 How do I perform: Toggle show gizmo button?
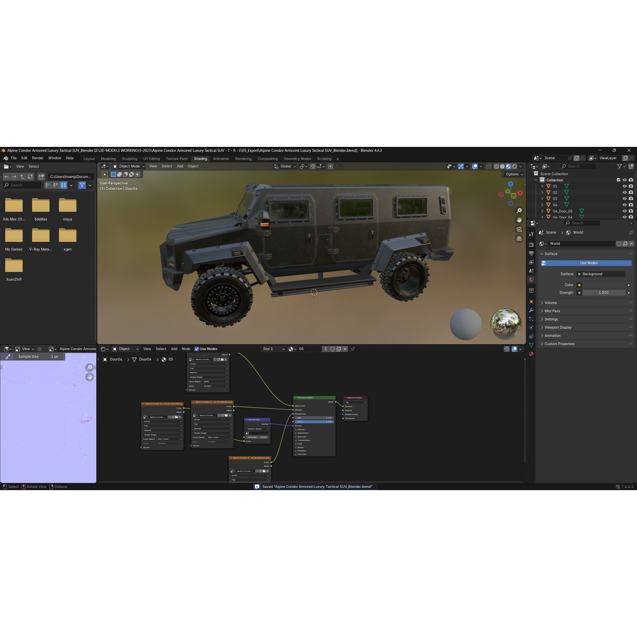coord(461,166)
